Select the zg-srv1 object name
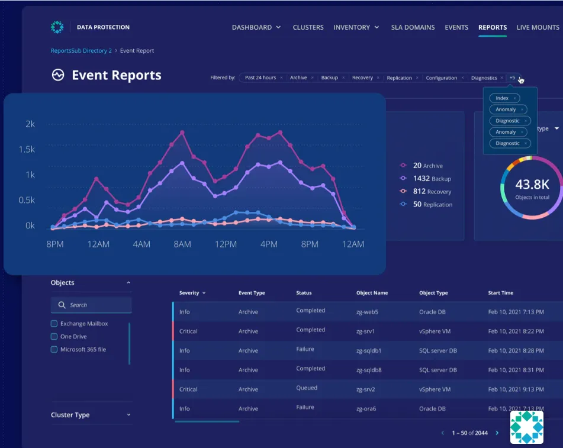 tap(365, 331)
